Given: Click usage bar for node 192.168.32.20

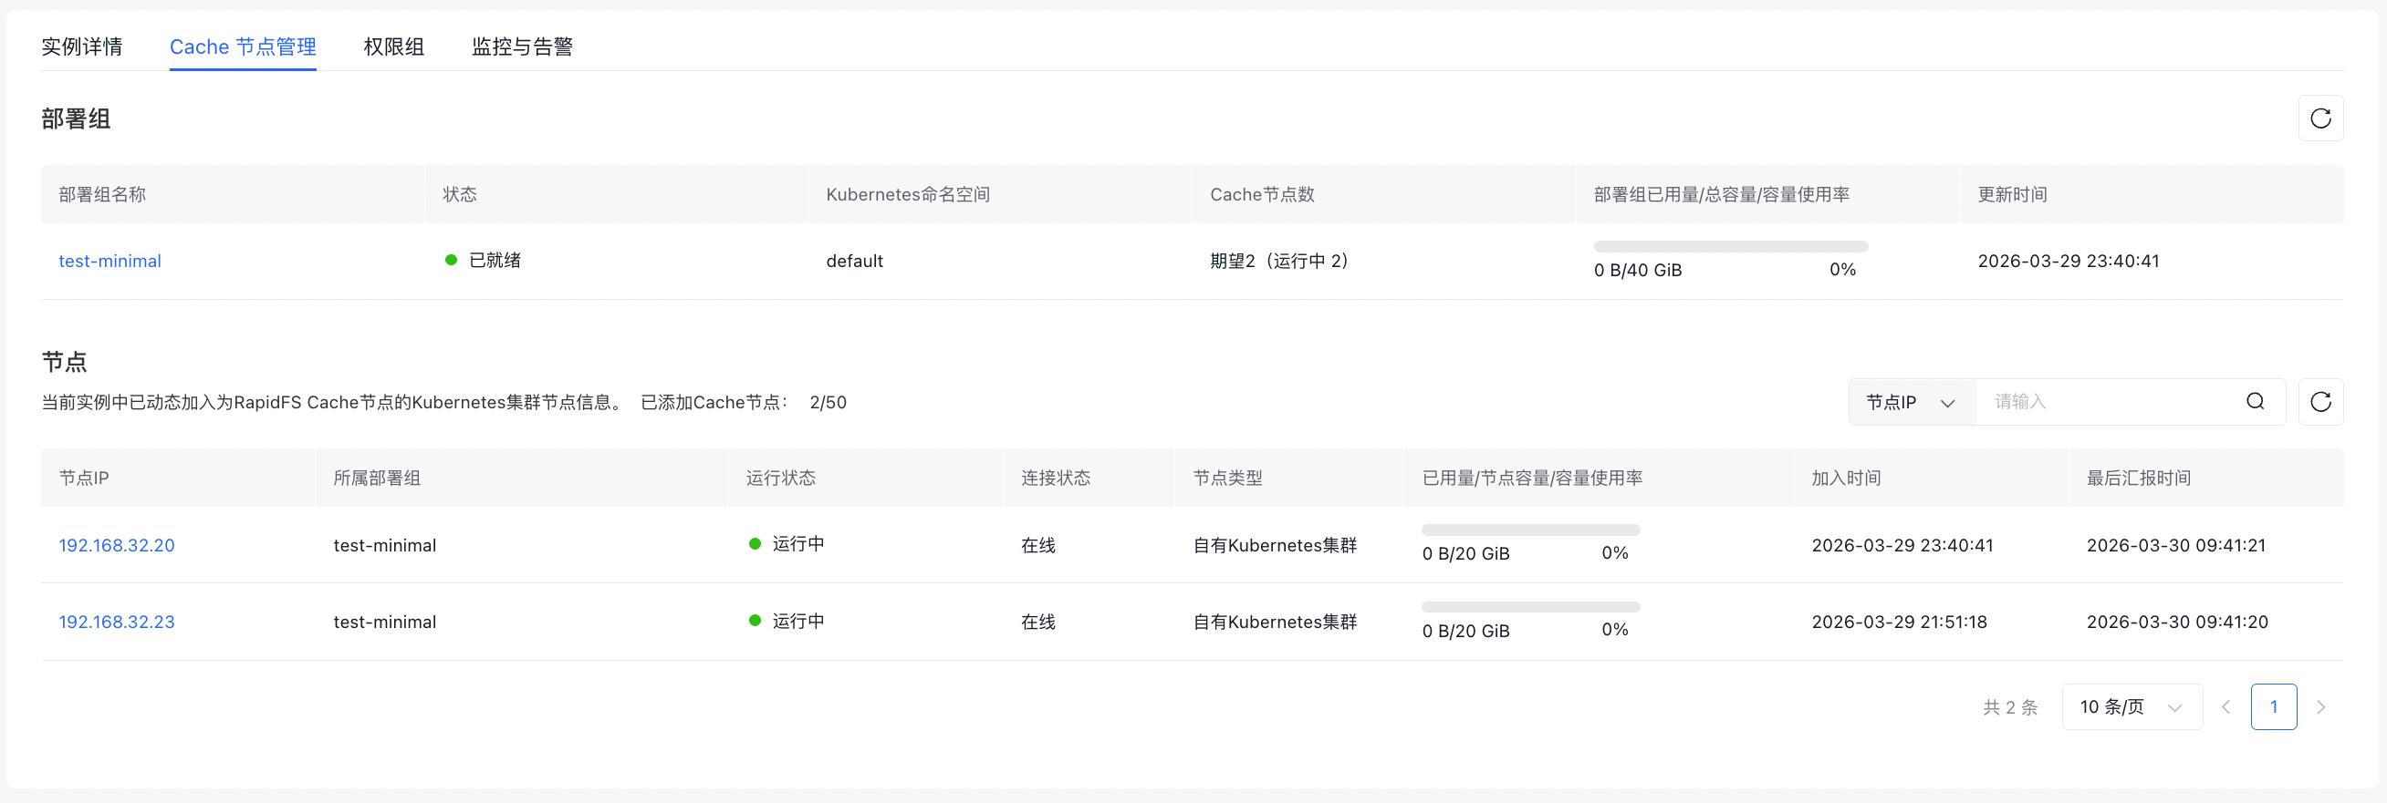Looking at the screenshot, I should click(1531, 530).
